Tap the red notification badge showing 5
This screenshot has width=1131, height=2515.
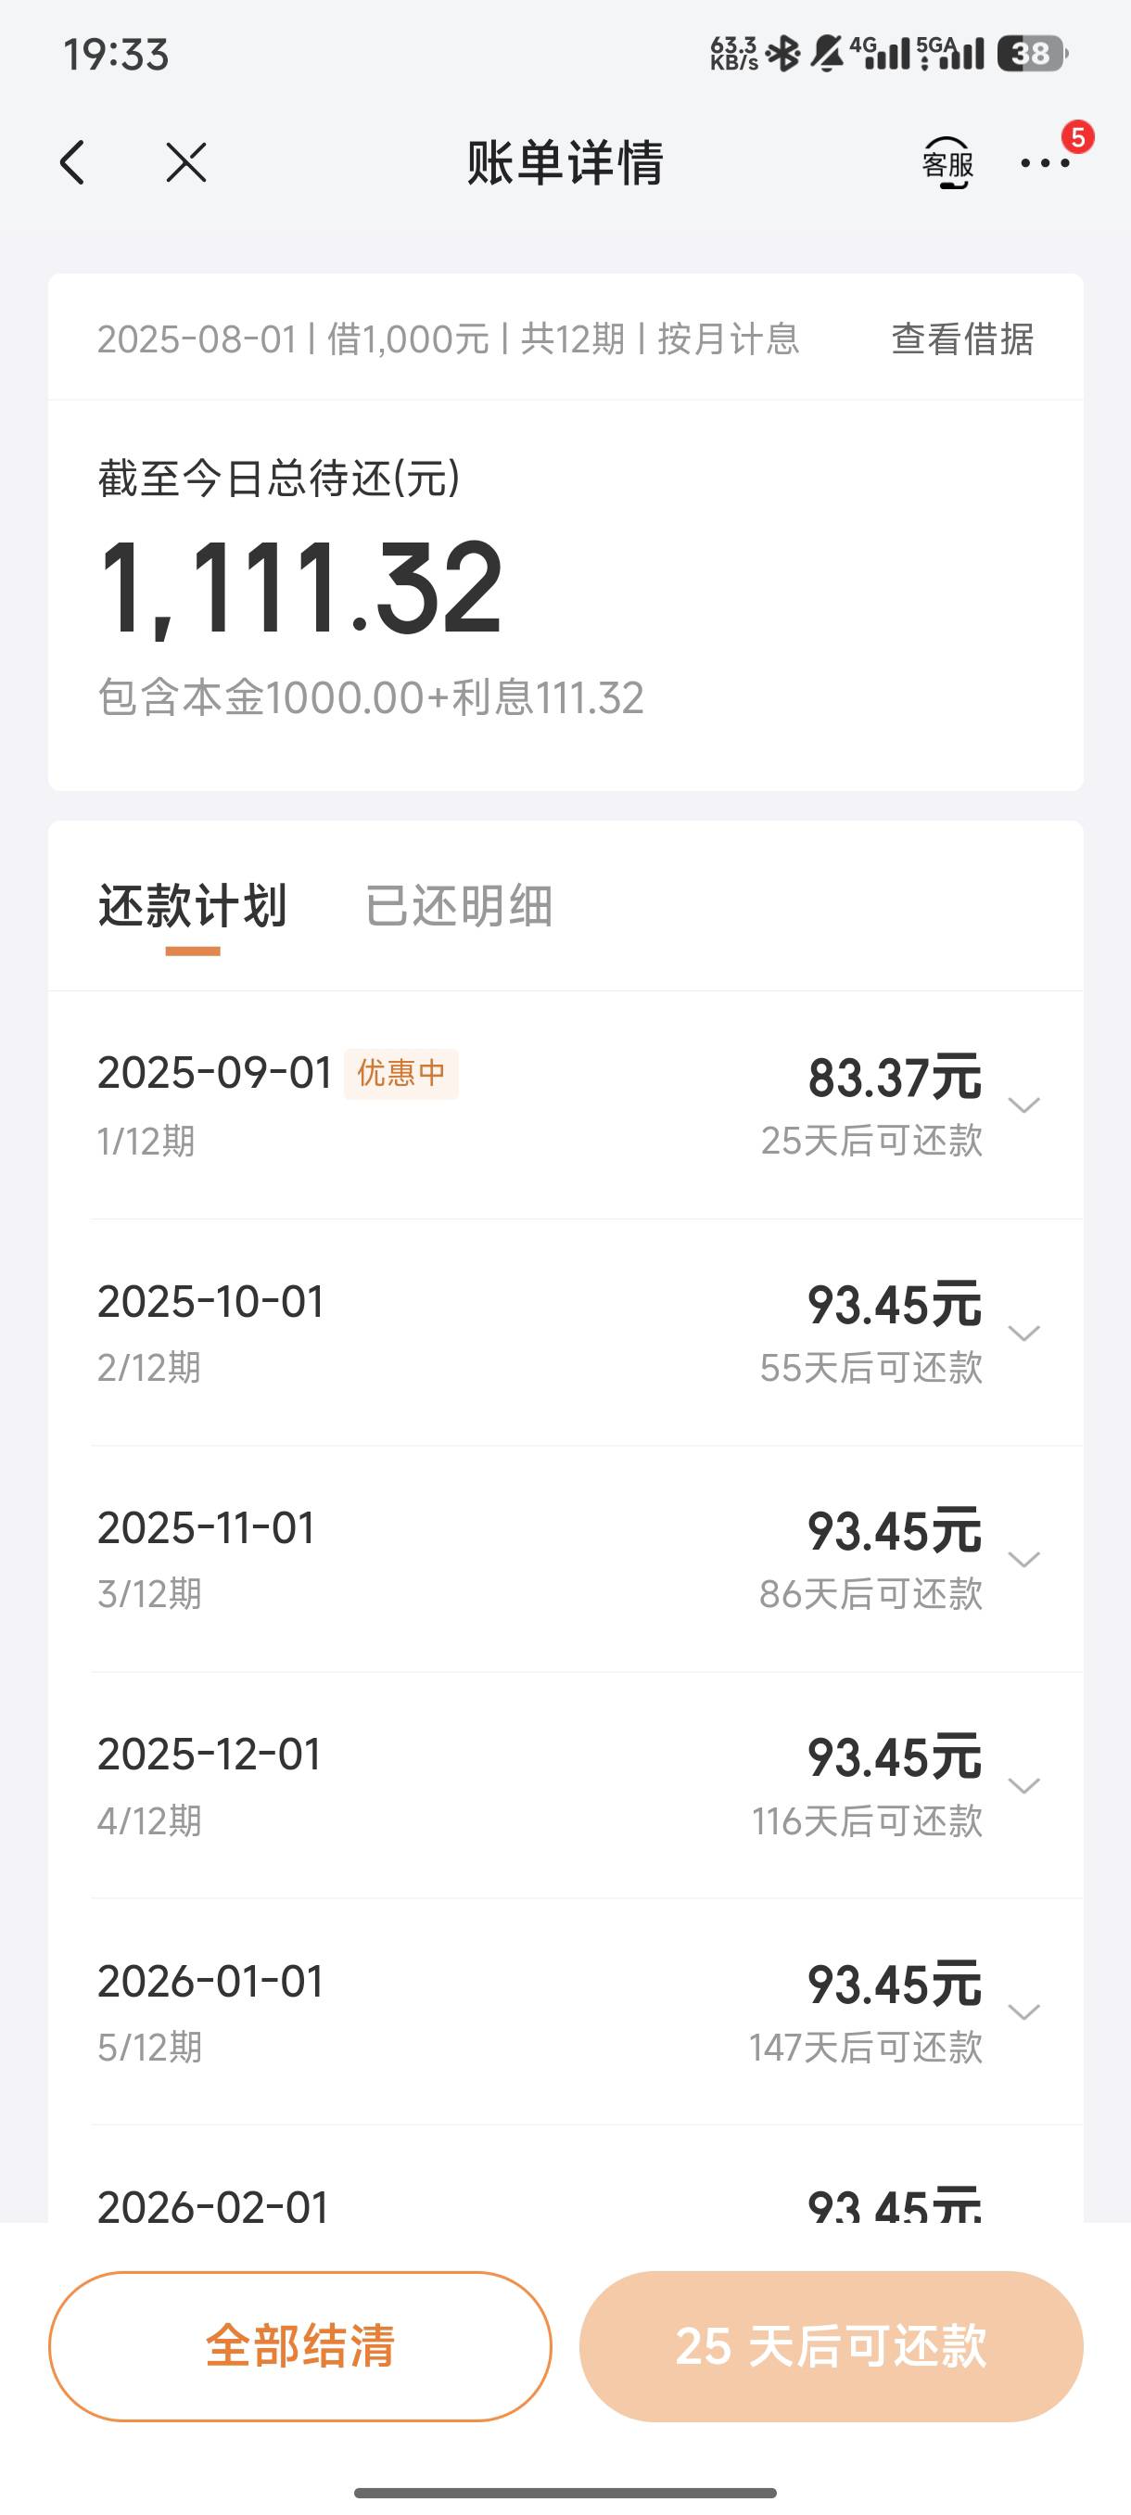pyautogui.click(x=1077, y=137)
